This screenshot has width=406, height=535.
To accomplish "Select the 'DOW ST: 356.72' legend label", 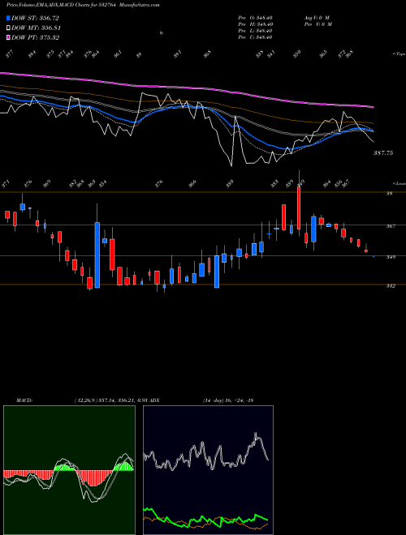I will click(35, 18).
